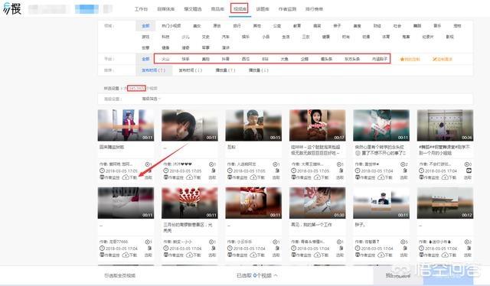Open the 作者监测 navigation tab
This screenshot has width=490, height=286.
(x=287, y=9)
